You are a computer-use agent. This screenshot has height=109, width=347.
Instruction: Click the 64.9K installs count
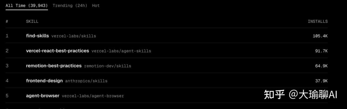(x=321, y=66)
